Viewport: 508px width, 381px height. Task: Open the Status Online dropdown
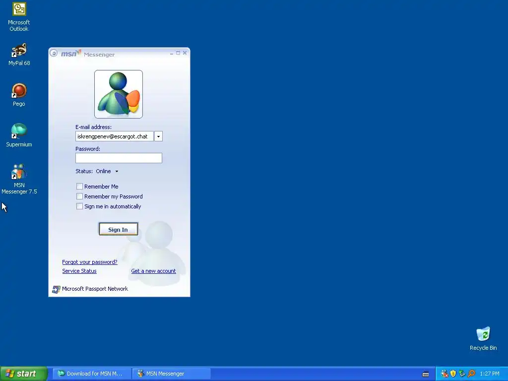[117, 171]
